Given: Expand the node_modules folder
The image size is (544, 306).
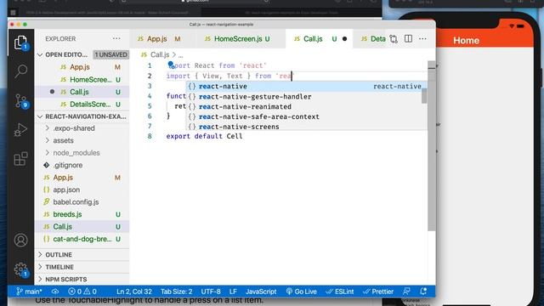Looking at the screenshot, I should 82,153.
